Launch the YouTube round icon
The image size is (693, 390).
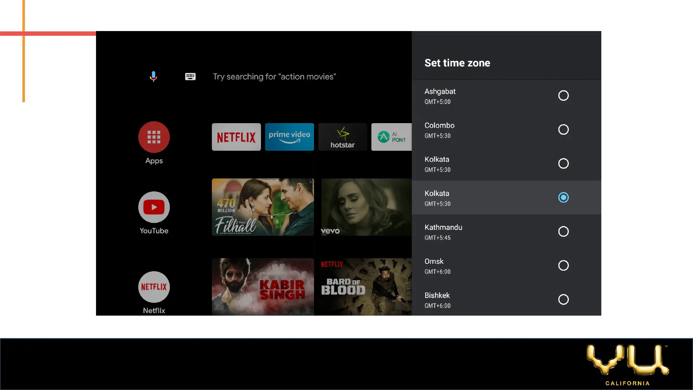[x=154, y=207]
